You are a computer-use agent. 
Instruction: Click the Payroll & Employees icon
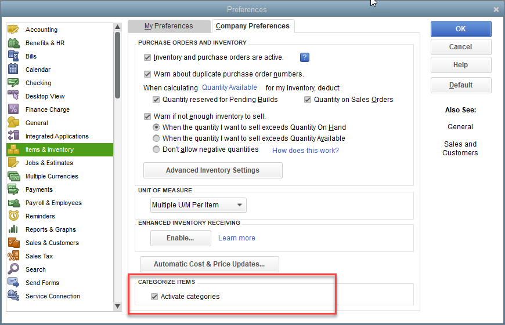point(13,203)
